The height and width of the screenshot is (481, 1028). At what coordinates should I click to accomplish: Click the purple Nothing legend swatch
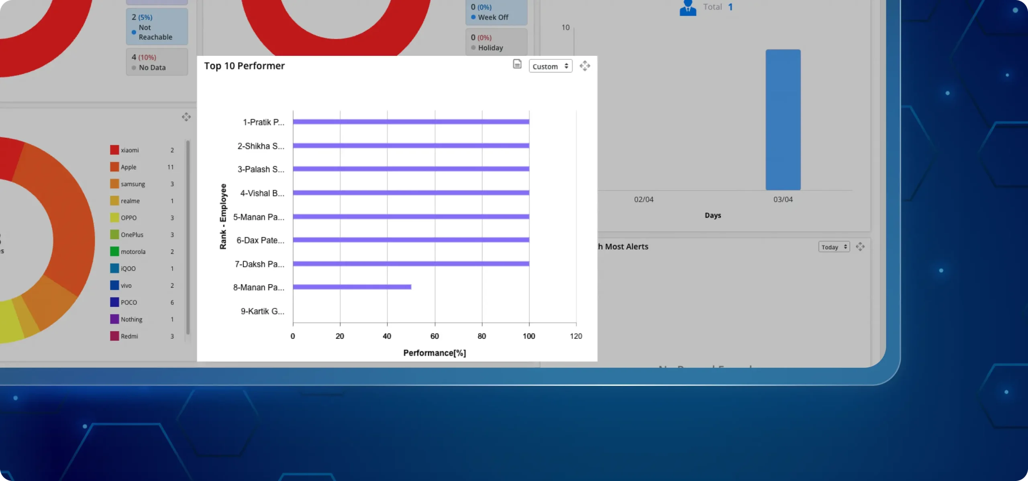[x=114, y=319]
